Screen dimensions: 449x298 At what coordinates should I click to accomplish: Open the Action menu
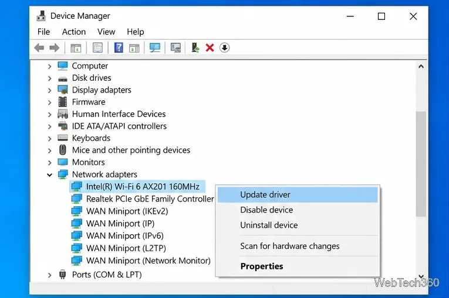[x=74, y=32]
